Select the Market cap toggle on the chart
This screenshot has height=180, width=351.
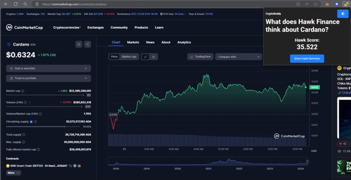click(129, 57)
